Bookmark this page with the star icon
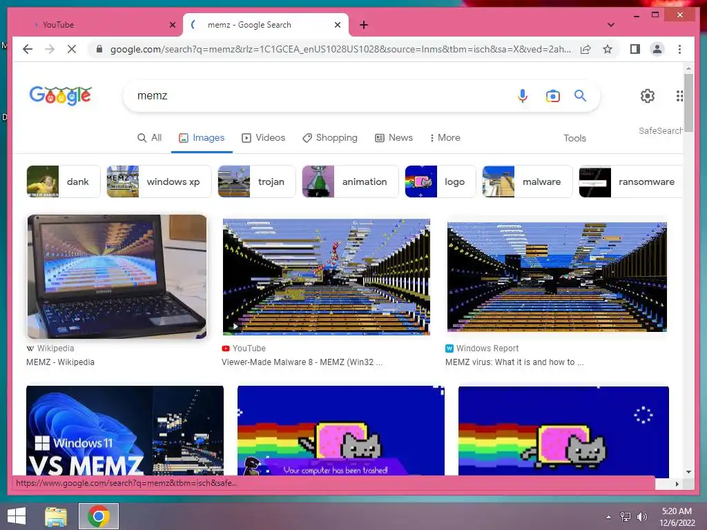Viewport: 707px width, 530px height. (x=608, y=49)
